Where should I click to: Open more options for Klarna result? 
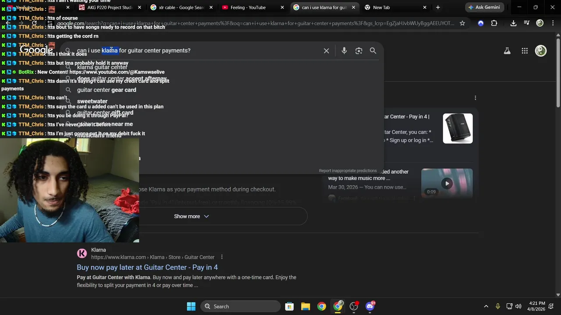click(x=222, y=257)
